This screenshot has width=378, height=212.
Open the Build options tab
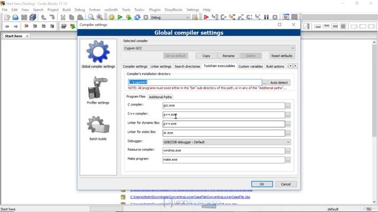275,67
